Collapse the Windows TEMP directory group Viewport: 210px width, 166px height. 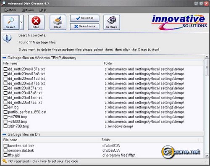[4, 58]
